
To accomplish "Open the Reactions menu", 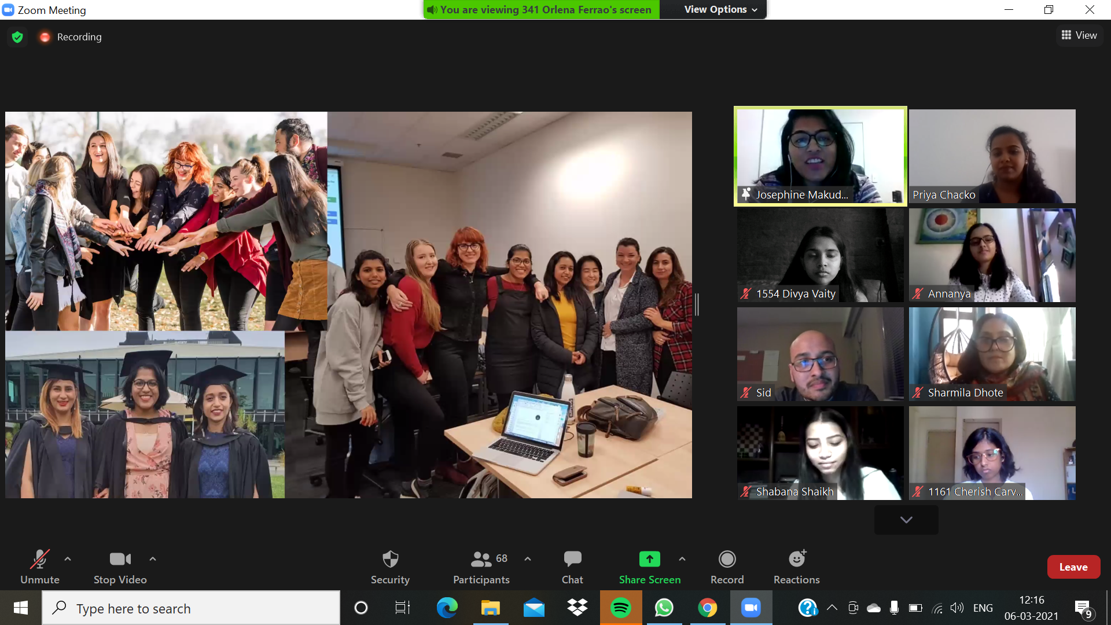I will coord(797,567).
